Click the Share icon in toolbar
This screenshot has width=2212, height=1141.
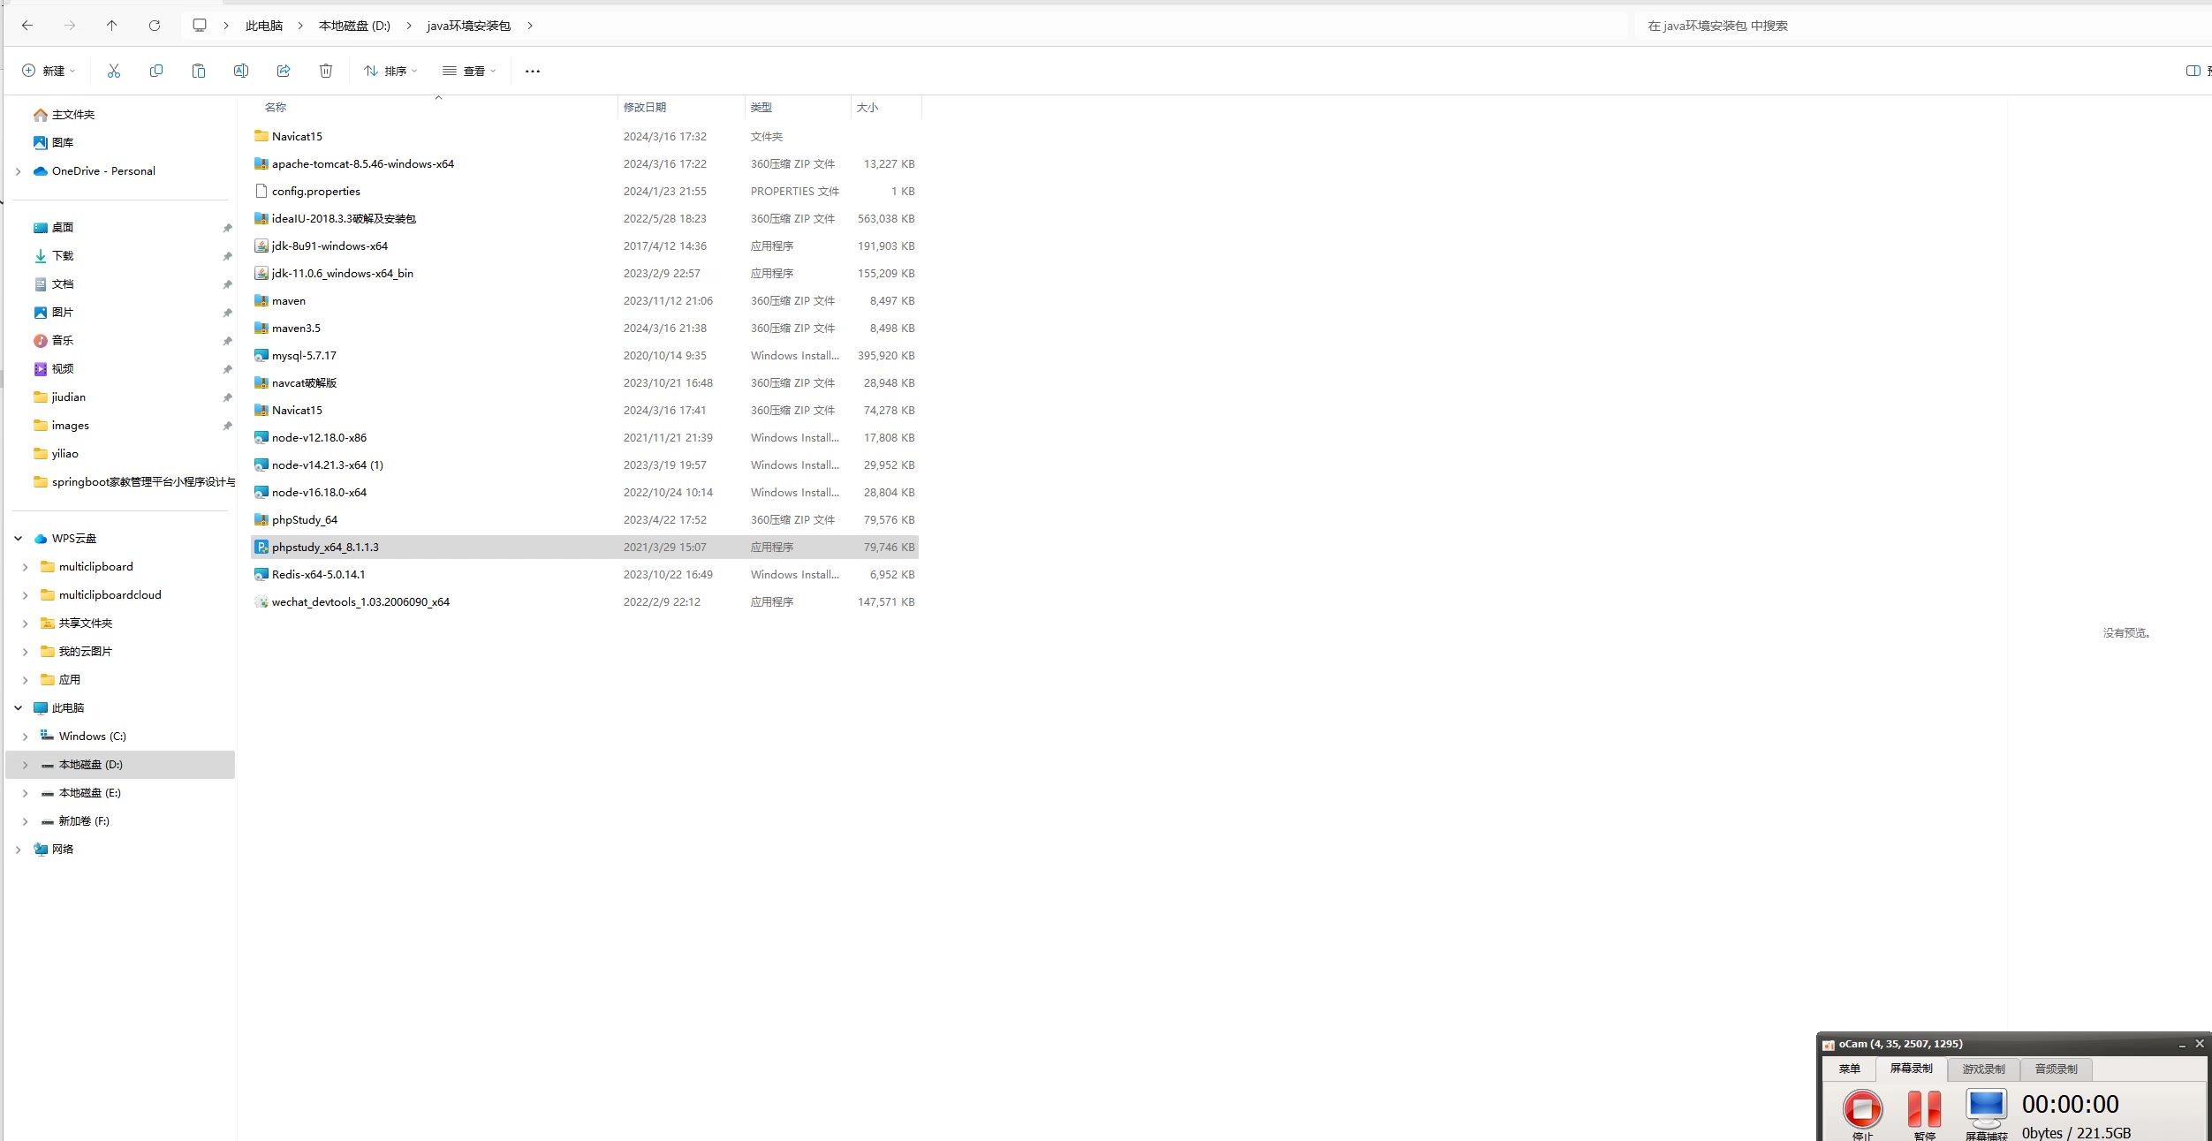[284, 71]
